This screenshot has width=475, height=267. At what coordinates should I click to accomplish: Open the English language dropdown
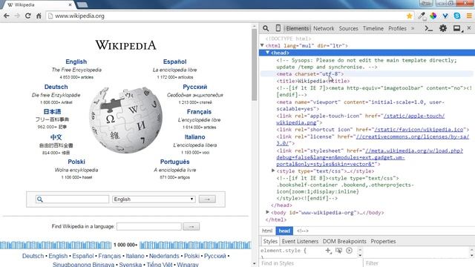pos(154,200)
